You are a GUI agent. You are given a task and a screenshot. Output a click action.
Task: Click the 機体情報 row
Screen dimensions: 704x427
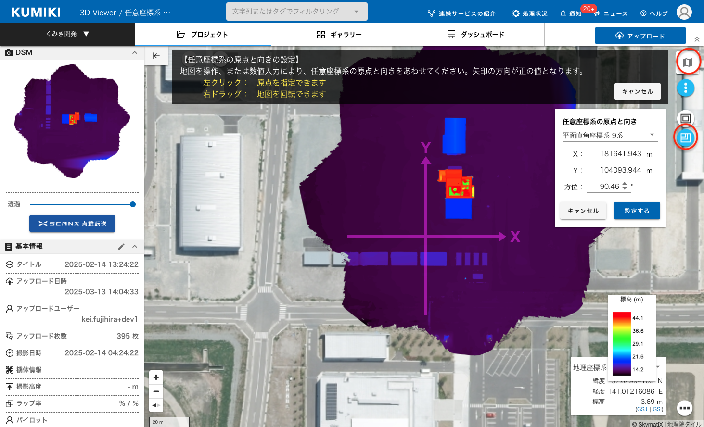[x=72, y=370]
